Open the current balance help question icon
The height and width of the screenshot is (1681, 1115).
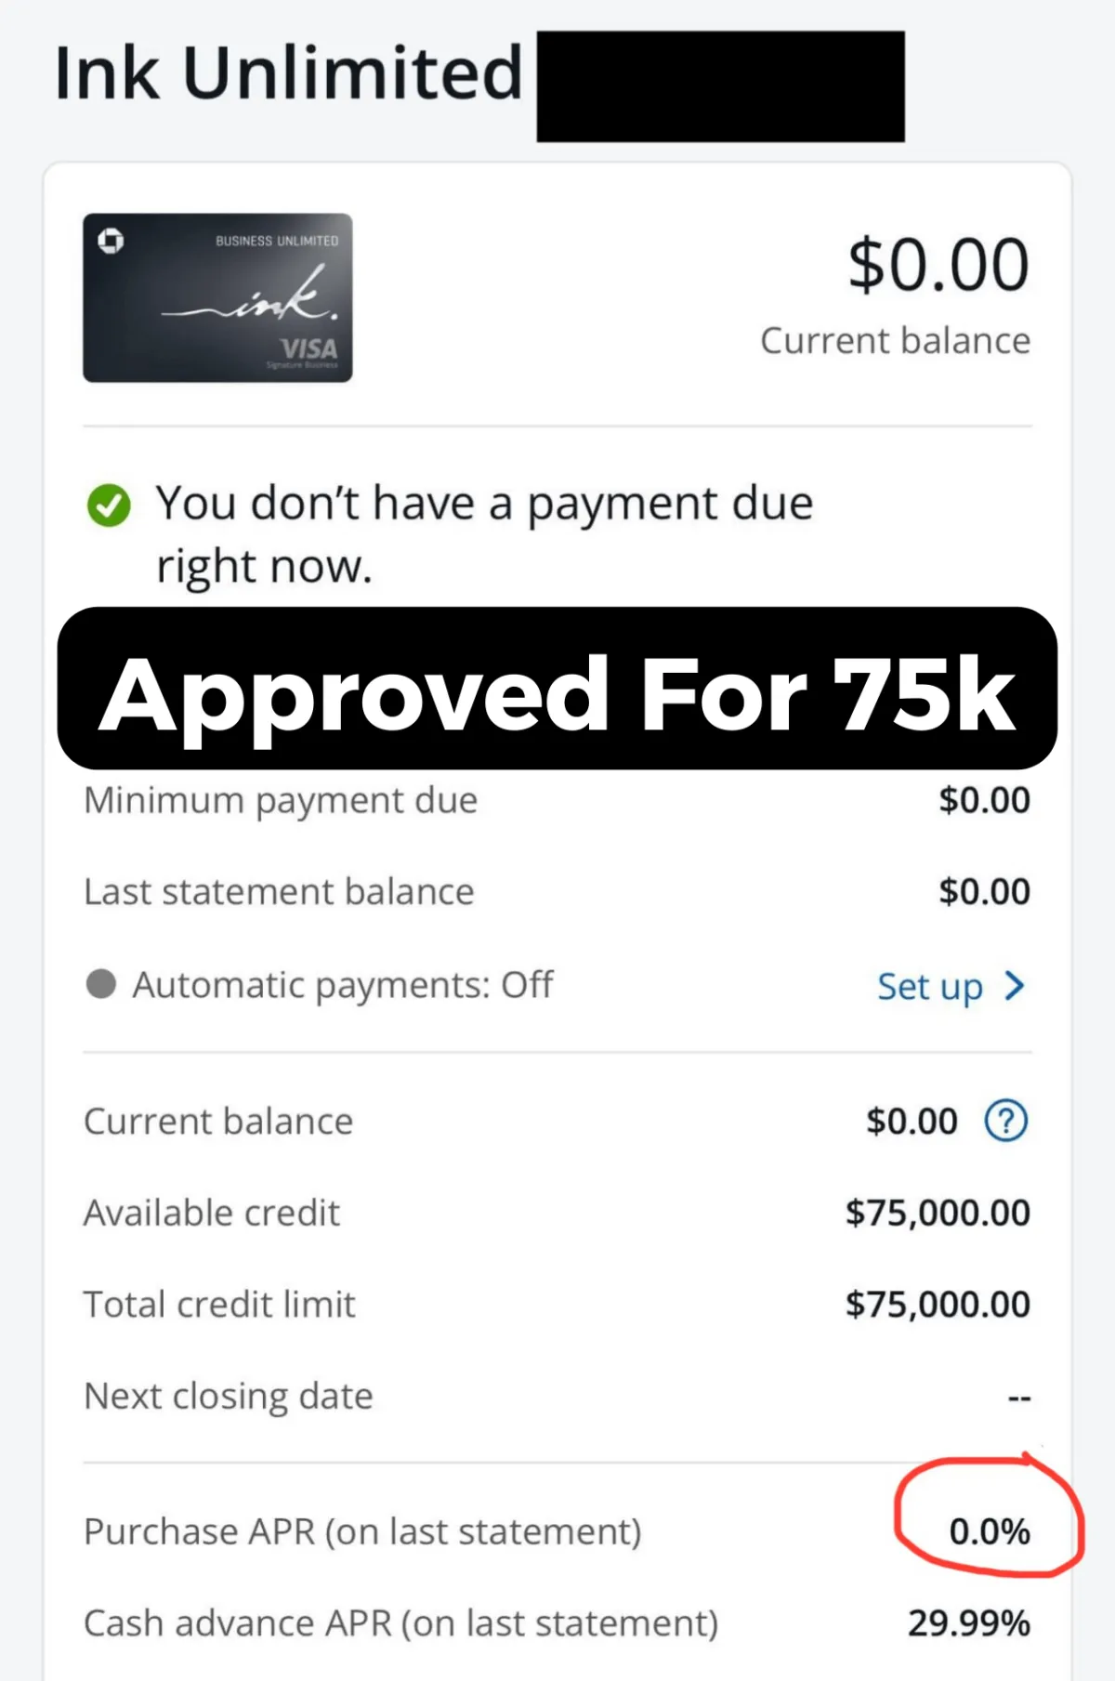(x=1005, y=1121)
